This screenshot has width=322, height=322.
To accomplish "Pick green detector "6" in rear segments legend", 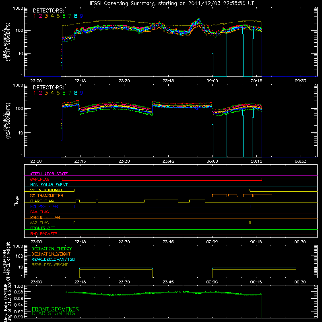I will 64,93.
